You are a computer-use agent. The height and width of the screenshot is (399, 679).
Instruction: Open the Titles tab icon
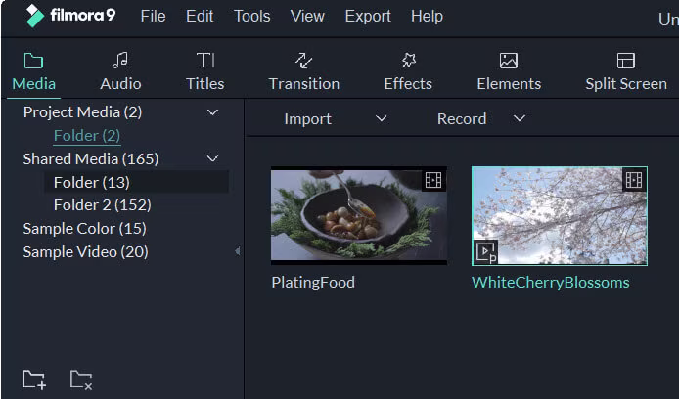pos(204,61)
